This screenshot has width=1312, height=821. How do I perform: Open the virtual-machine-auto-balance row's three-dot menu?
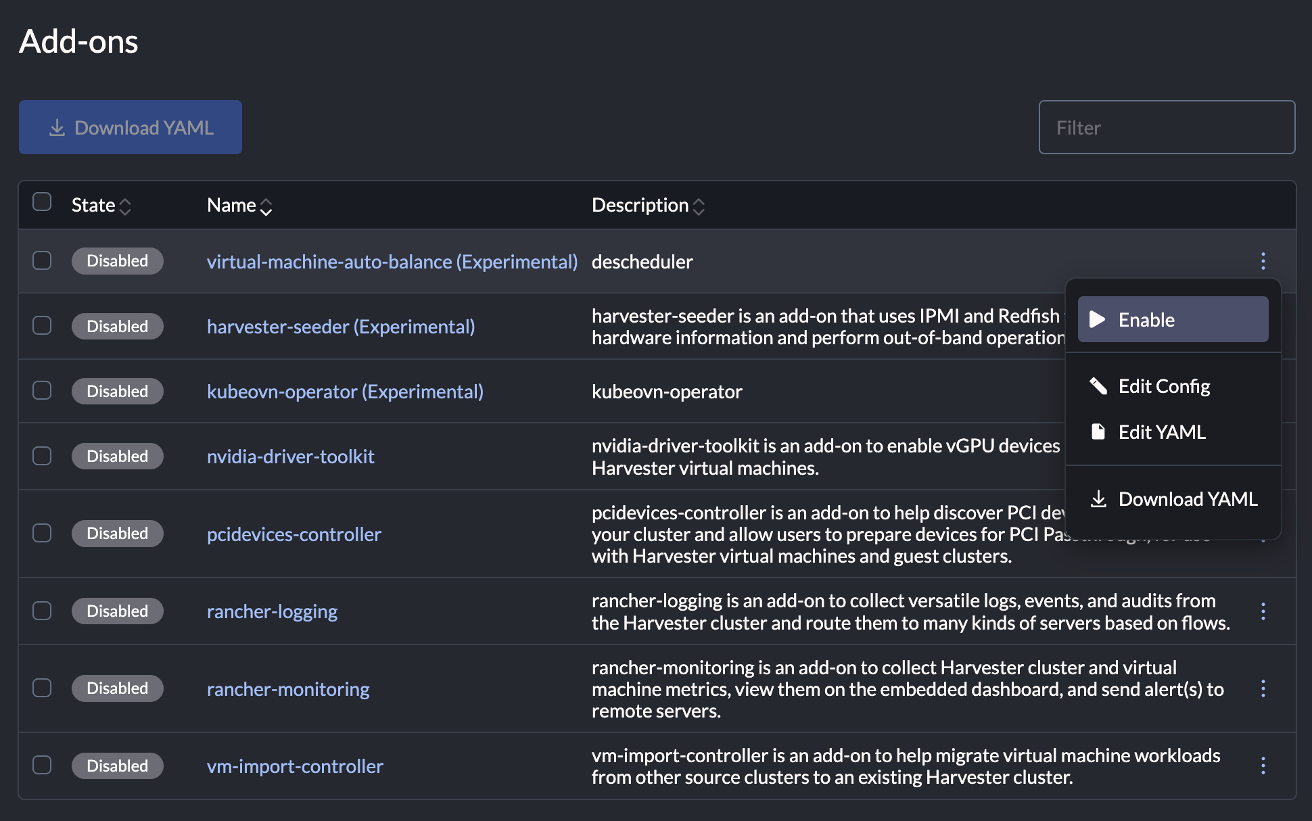pos(1263,261)
